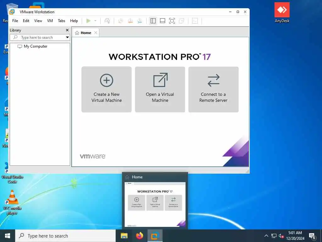Click the network tray icon

coord(274,236)
